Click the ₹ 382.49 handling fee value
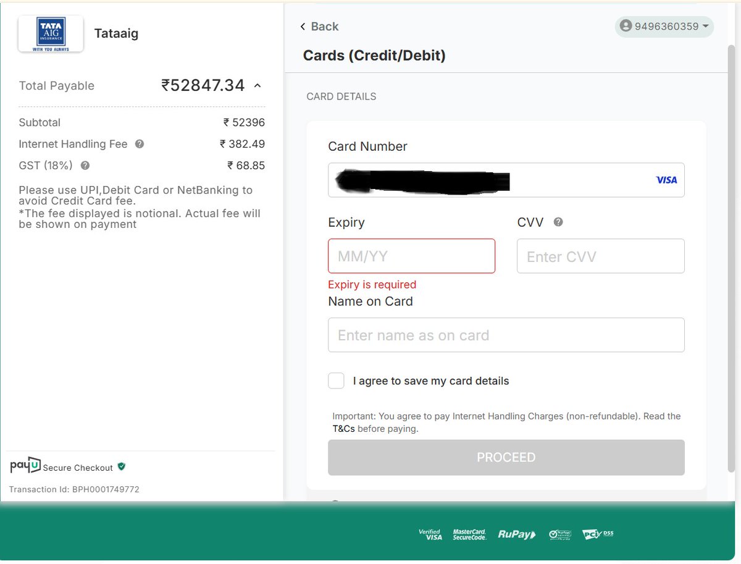This screenshot has width=741, height=564. [x=242, y=144]
